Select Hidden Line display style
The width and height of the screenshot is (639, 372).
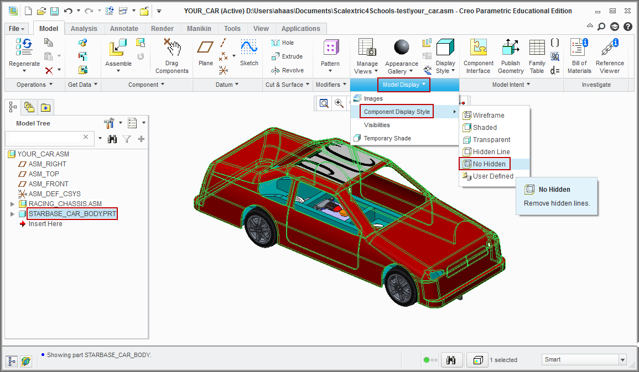pos(495,152)
